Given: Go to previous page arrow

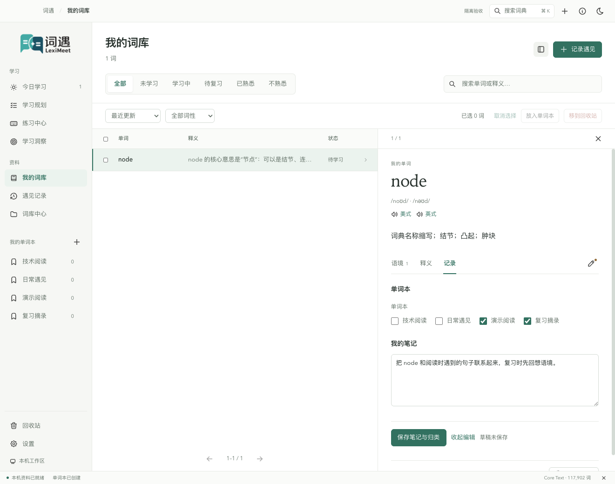Looking at the screenshot, I should pos(210,459).
